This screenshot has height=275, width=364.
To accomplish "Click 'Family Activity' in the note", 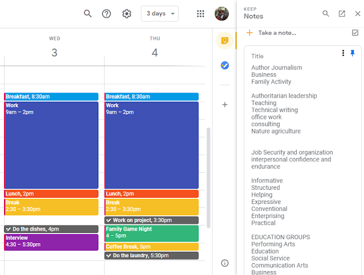I will [x=271, y=82].
